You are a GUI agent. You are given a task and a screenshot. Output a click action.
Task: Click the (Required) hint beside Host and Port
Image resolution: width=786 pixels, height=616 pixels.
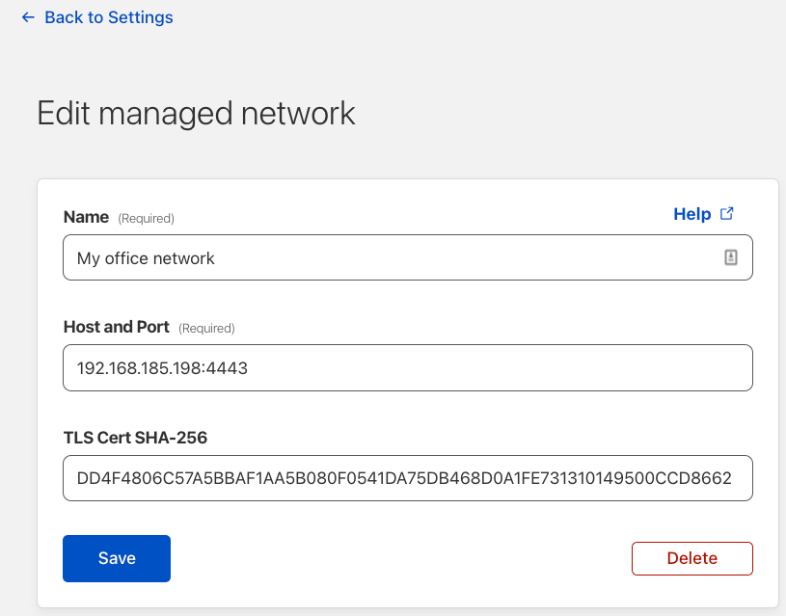tap(206, 329)
